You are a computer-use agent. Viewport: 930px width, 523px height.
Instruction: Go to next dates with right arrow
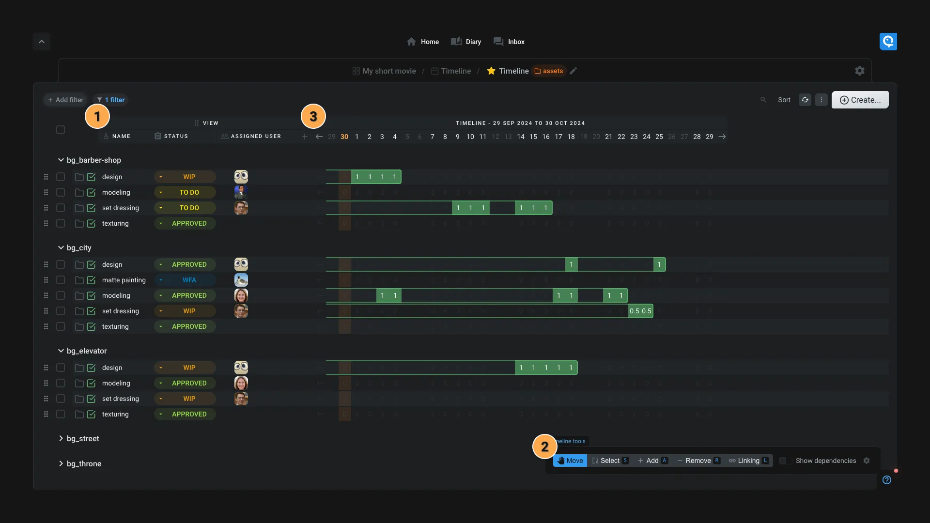(722, 137)
